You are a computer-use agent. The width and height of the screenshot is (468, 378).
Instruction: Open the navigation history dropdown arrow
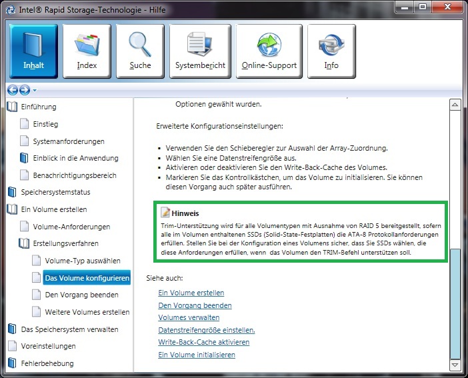35,90
